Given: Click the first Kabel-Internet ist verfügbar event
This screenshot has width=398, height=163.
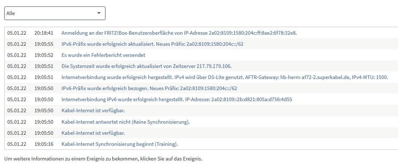Looking at the screenshot, I should point(93,110).
